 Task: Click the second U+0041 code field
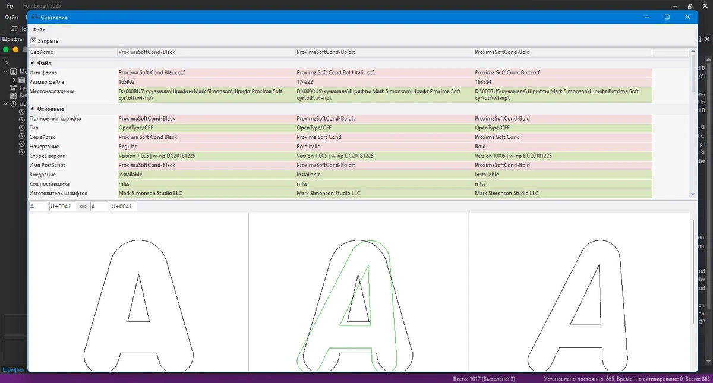pos(124,207)
